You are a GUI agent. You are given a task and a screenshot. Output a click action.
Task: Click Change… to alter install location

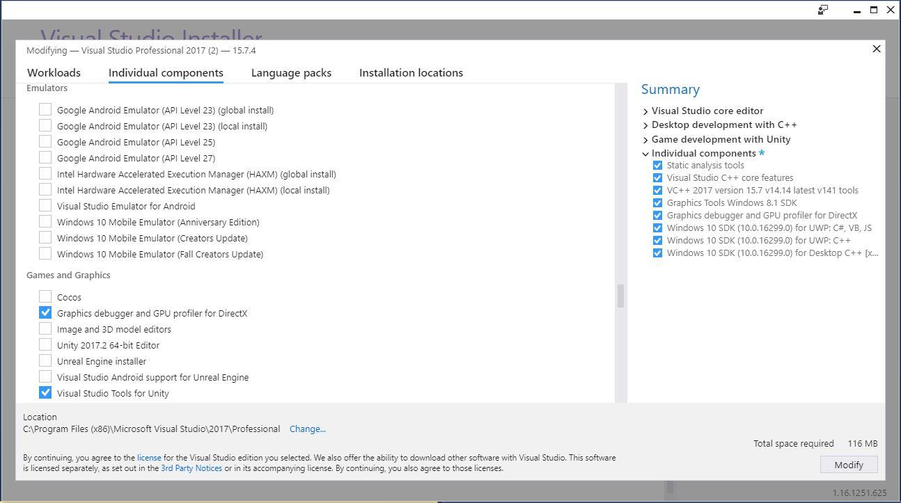point(308,429)
